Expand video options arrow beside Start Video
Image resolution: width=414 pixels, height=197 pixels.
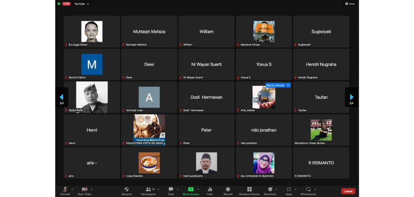(x=92, y=189)
